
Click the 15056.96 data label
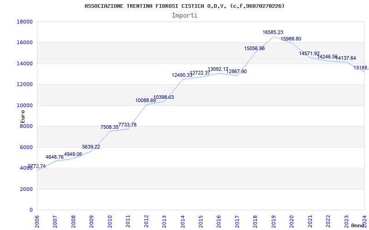tap(255, 49)
